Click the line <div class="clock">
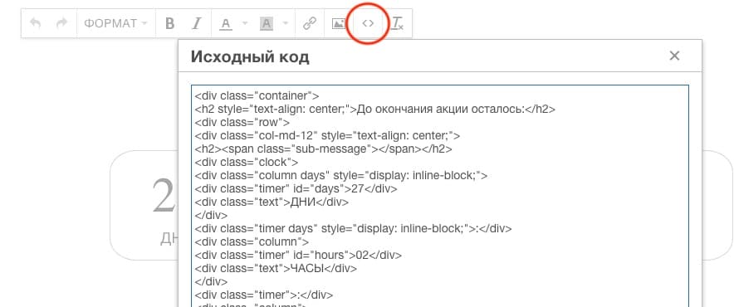 tap(247, 163)
